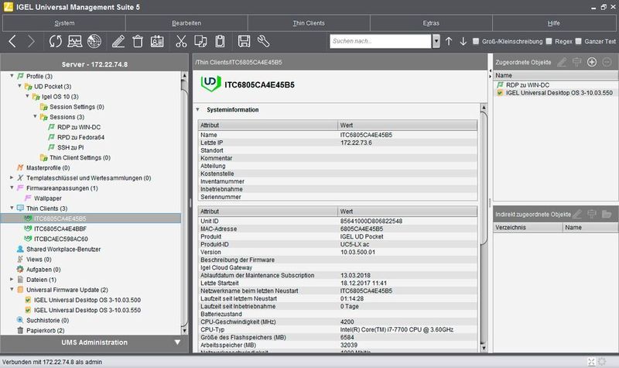Click the tree panel vertical scrollbar

[x=184, y=203]
